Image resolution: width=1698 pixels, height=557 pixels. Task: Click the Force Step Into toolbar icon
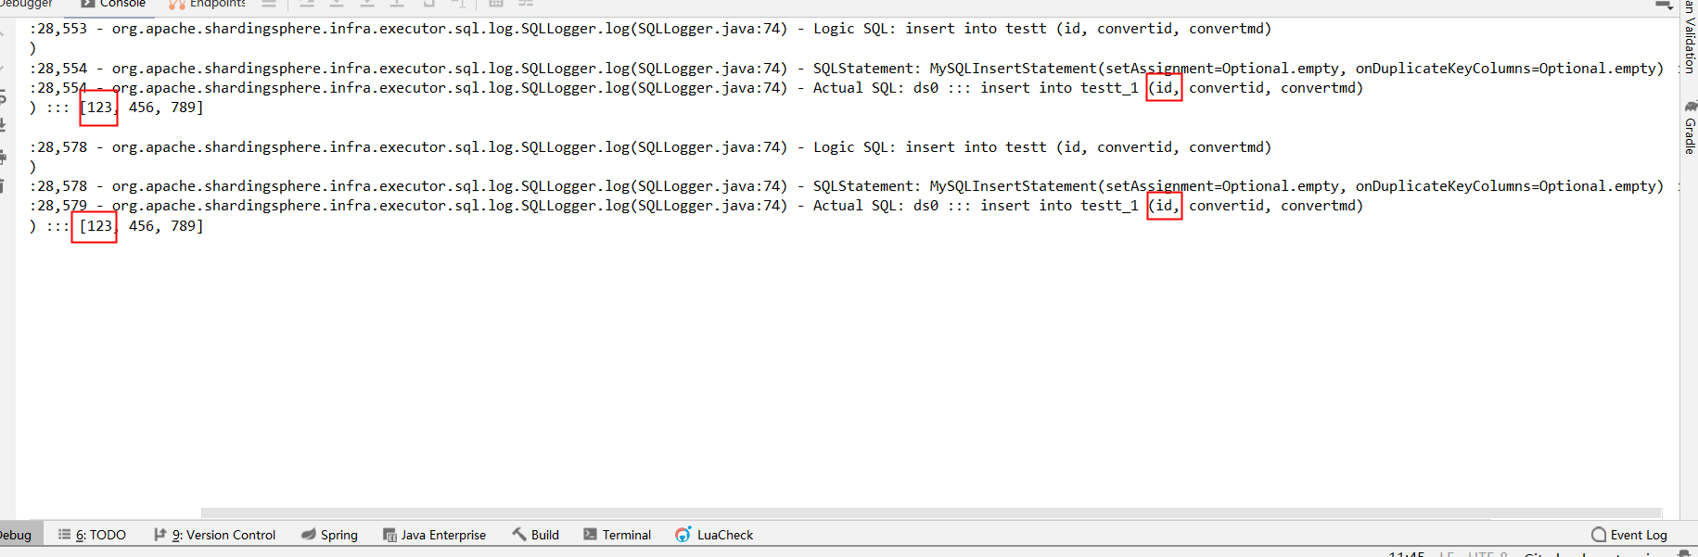[x=367, y=4]
